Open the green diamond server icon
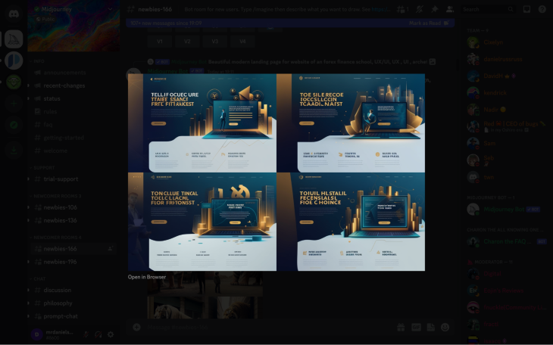This screenshot has height=345, width=553. [x=14, y=82]
